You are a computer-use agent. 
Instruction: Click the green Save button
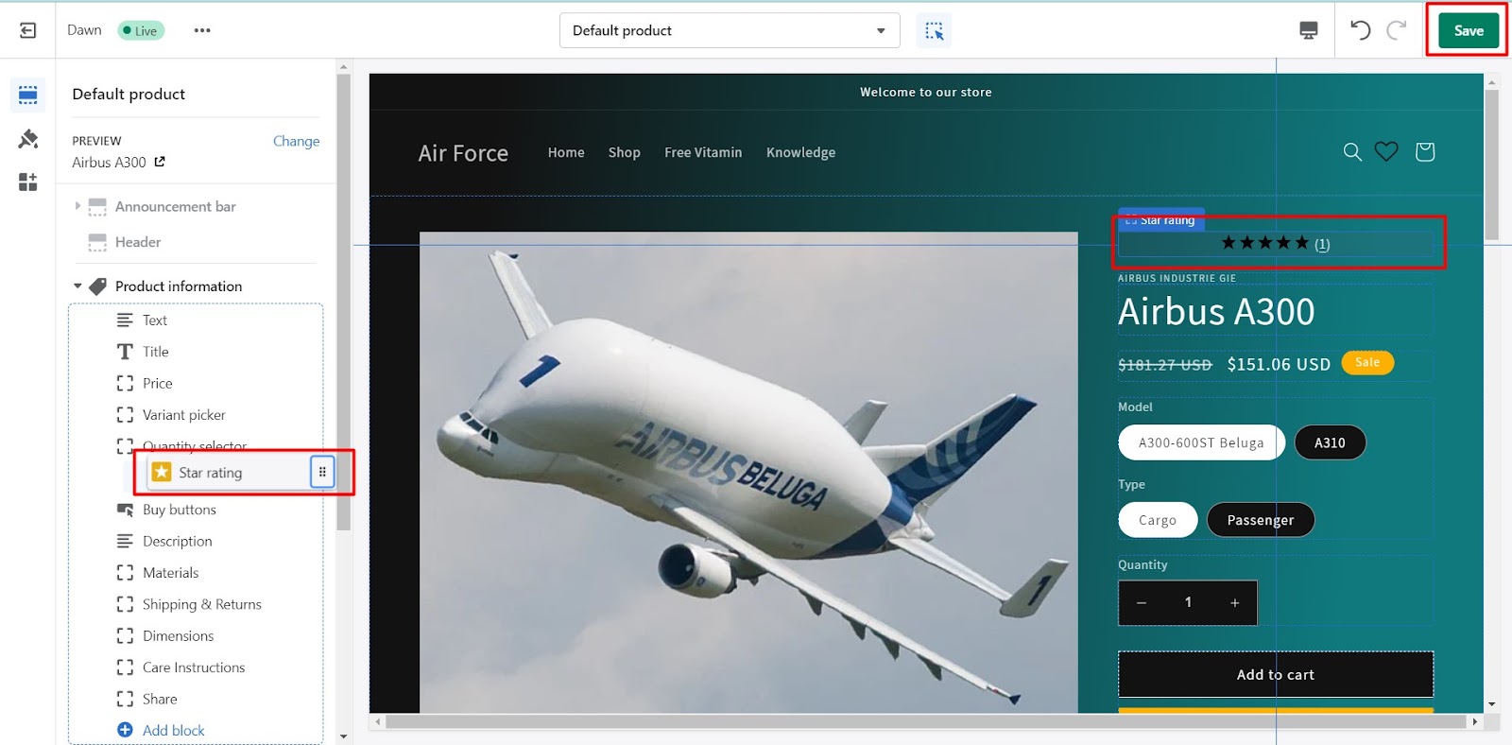pyautogui.click(x=1469, y=30)
